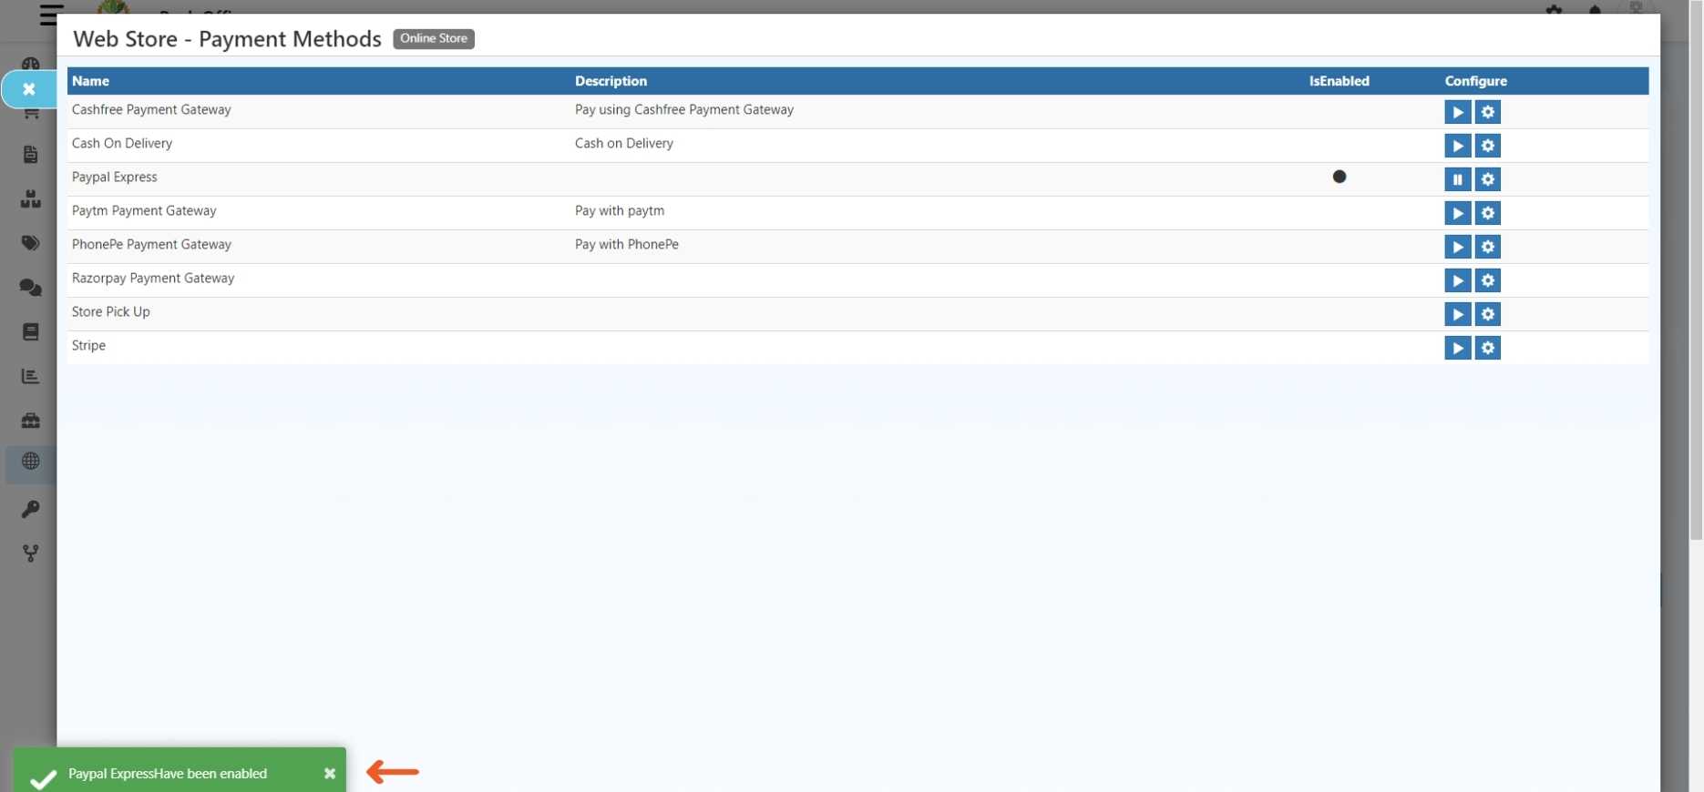
Task: Open Paypal Express configuration gear
Action: (x=1487, y=179)
